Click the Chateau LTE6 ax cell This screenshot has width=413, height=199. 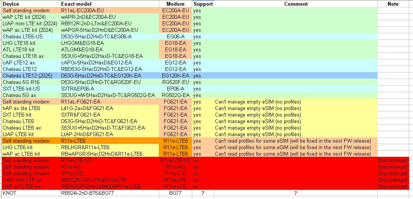[x=30, y=128]
